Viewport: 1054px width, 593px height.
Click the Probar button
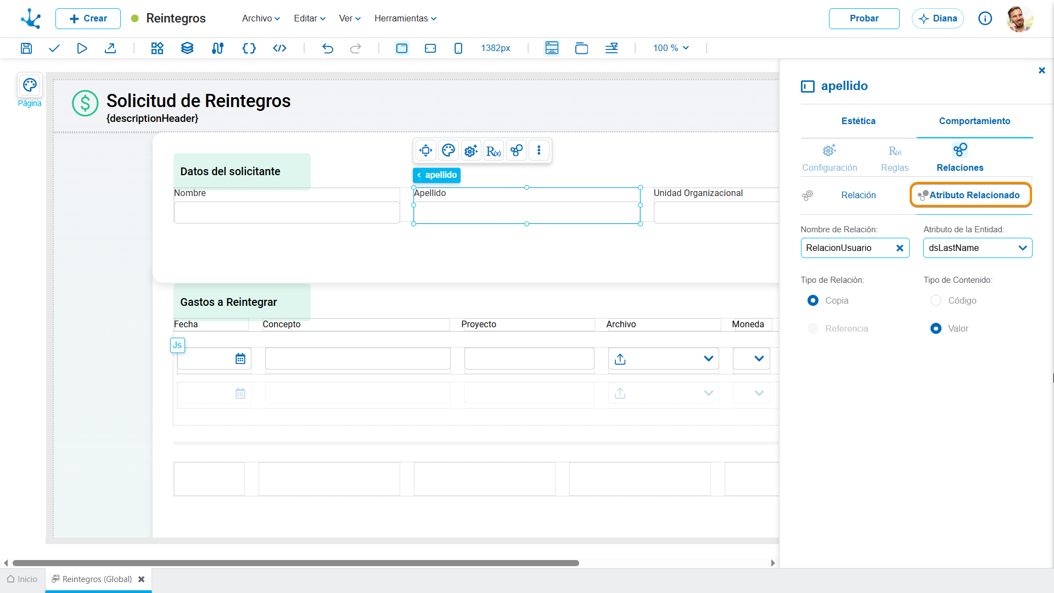tap(864, 19)
